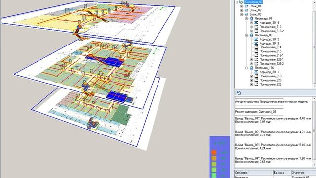Click the report icon above calculation results
Screen dimensions: 316x178
coord(239,93)
